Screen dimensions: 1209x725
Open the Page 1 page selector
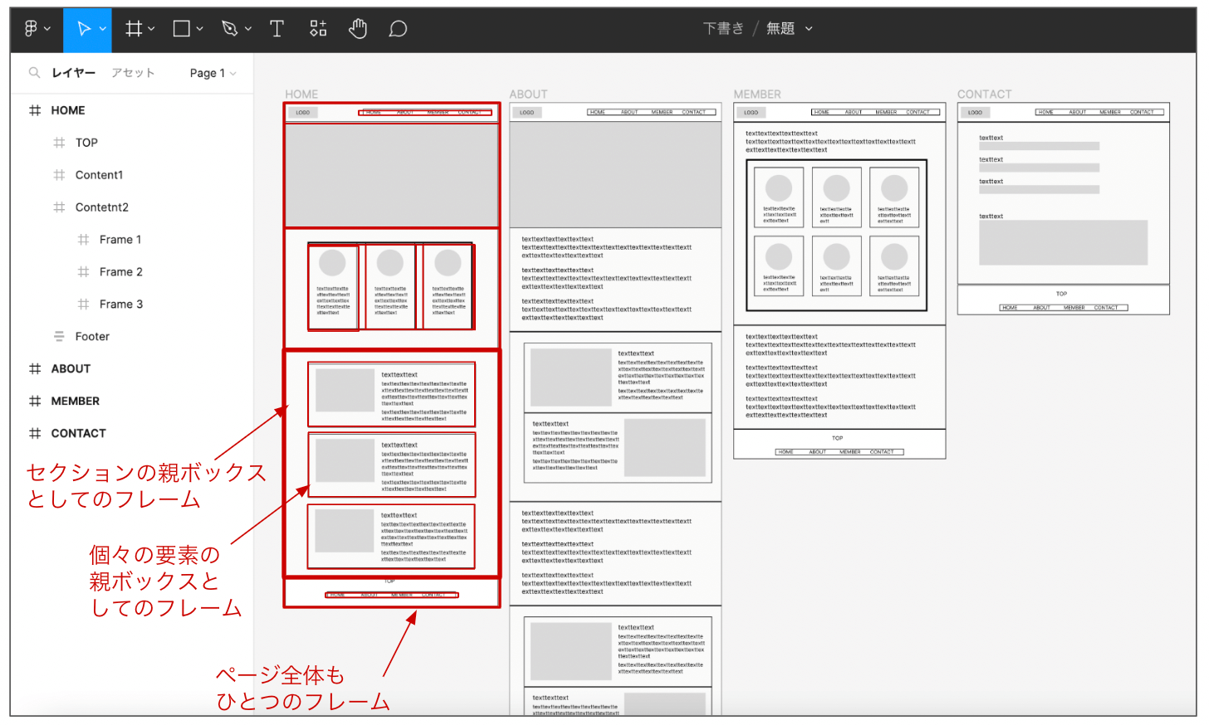(x=213, y=73)
